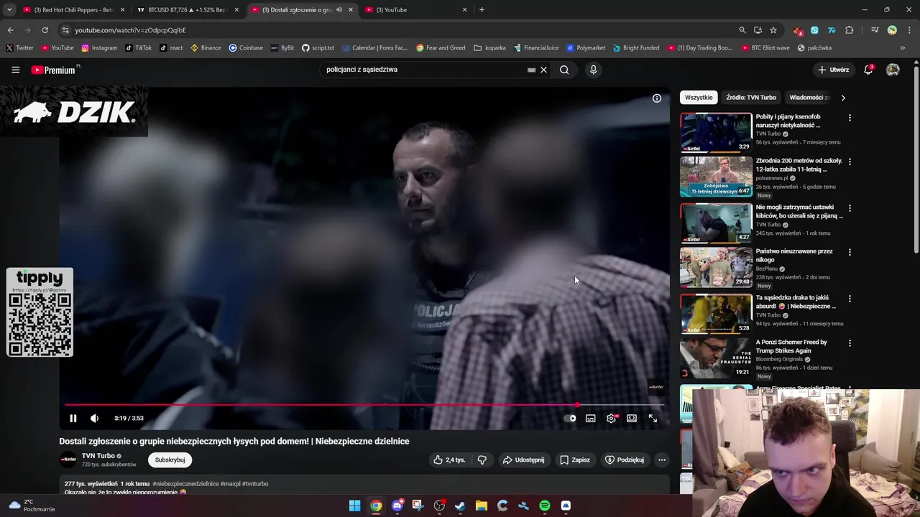Like the video (2,4 tys.)
The image size is (920, 517).
coord(449,460)
